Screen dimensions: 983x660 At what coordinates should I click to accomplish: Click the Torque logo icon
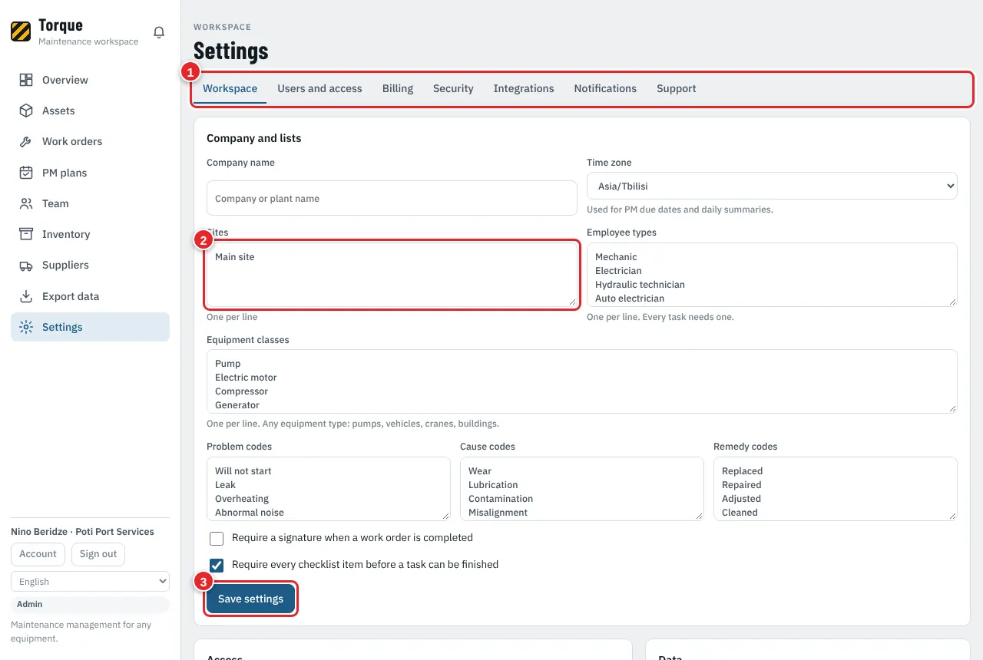[x=21, y=31]
